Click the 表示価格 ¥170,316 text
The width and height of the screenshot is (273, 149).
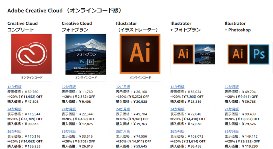pyautogui.click(x=24, y=136)
